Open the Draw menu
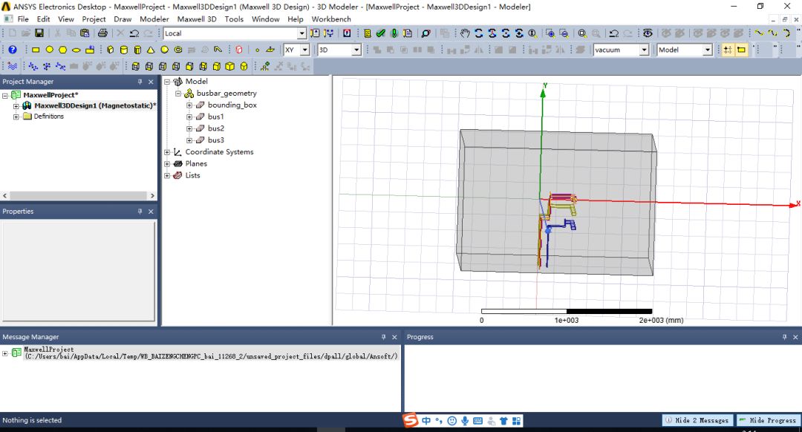Viewport: 802px width, 432px height. (x=123, y=19)
